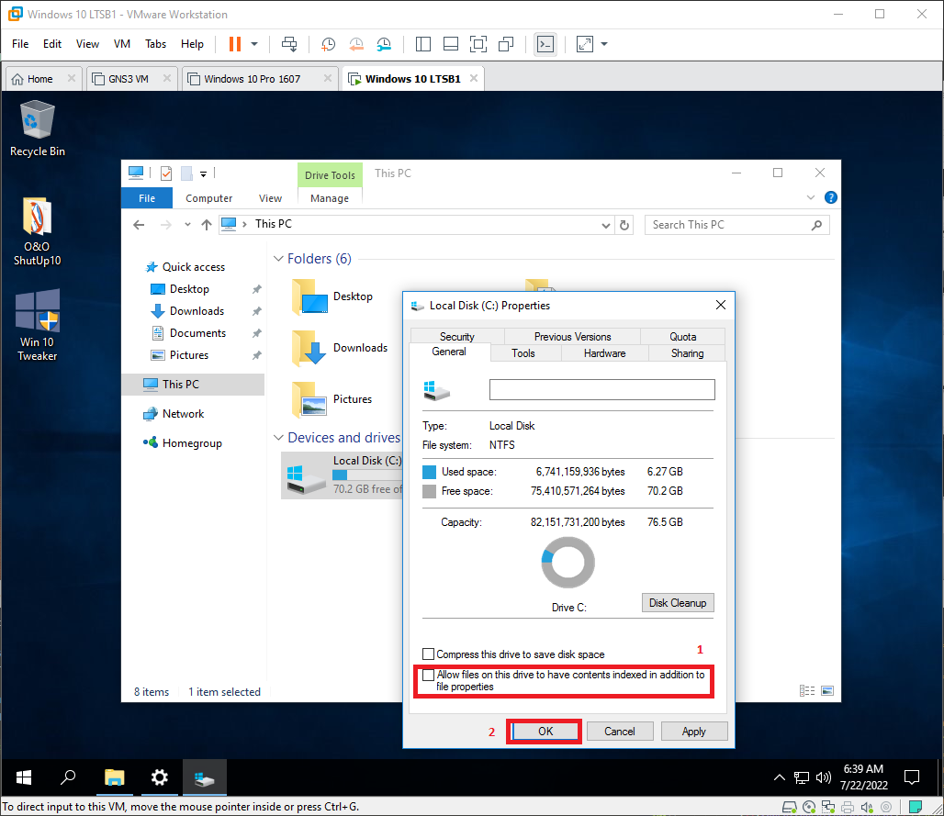
Task: Switch to the GNS3 VM tab
Action: [x=129, y=79]
